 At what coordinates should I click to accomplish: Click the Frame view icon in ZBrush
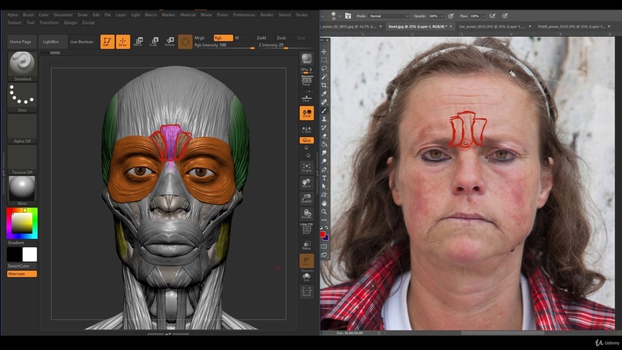(x=306, y=167)
